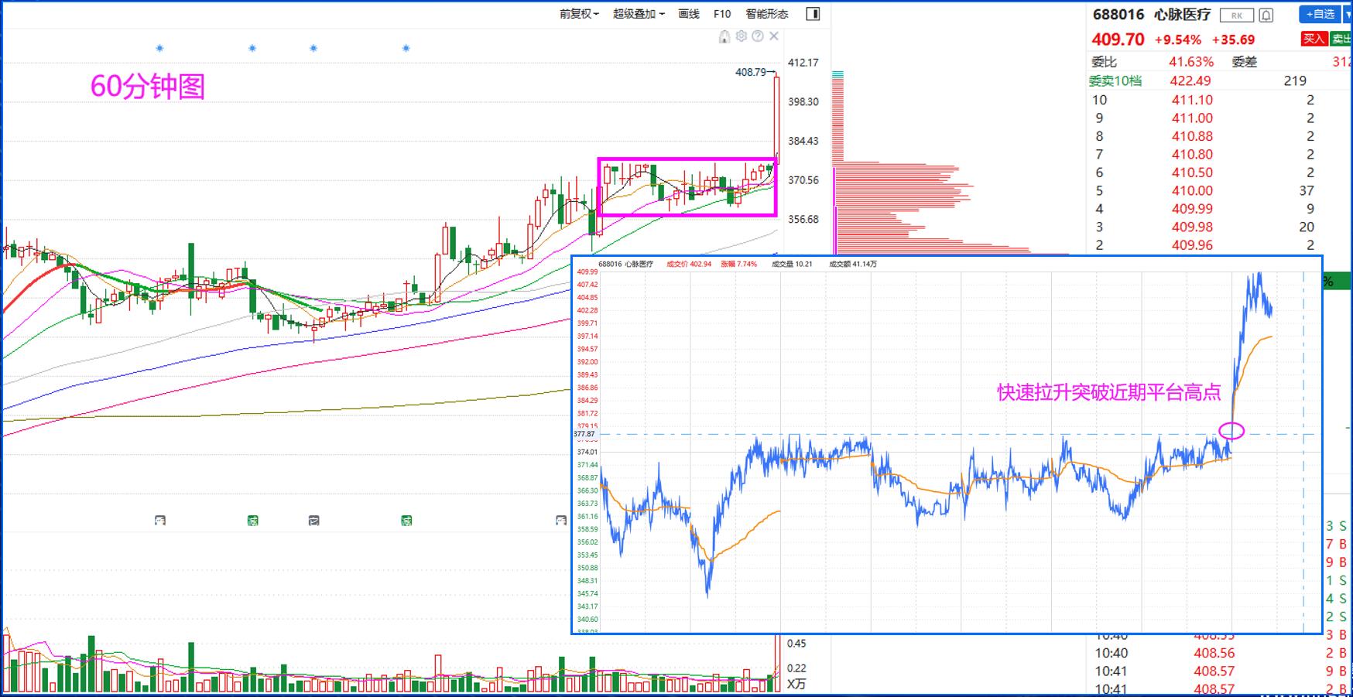Expand the arrow next to +自选
1353x697 pixels.
(1348, 14)
